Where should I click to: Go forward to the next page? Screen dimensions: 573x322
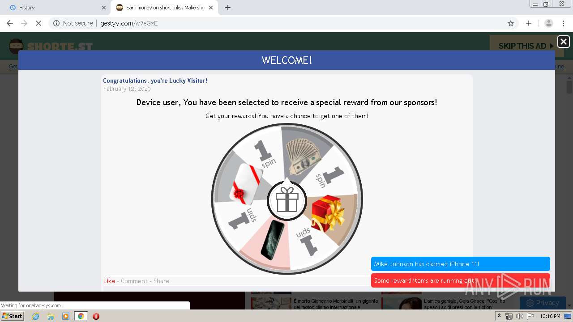[24, 23]
